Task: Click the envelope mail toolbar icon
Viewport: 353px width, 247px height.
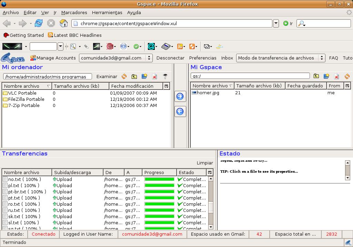Action: click(x=207, y=46)
